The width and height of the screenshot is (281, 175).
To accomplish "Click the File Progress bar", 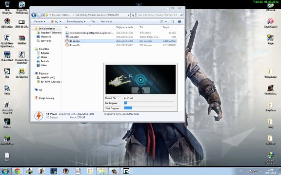I will [149, 103].
